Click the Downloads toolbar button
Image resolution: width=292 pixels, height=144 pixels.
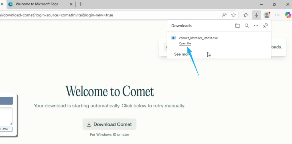(256, 15)
